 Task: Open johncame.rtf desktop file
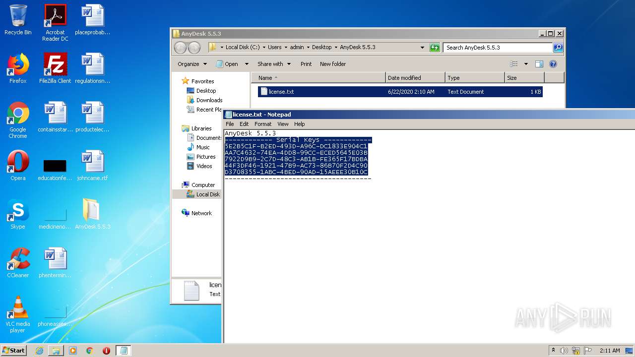[x=93, y=166]
